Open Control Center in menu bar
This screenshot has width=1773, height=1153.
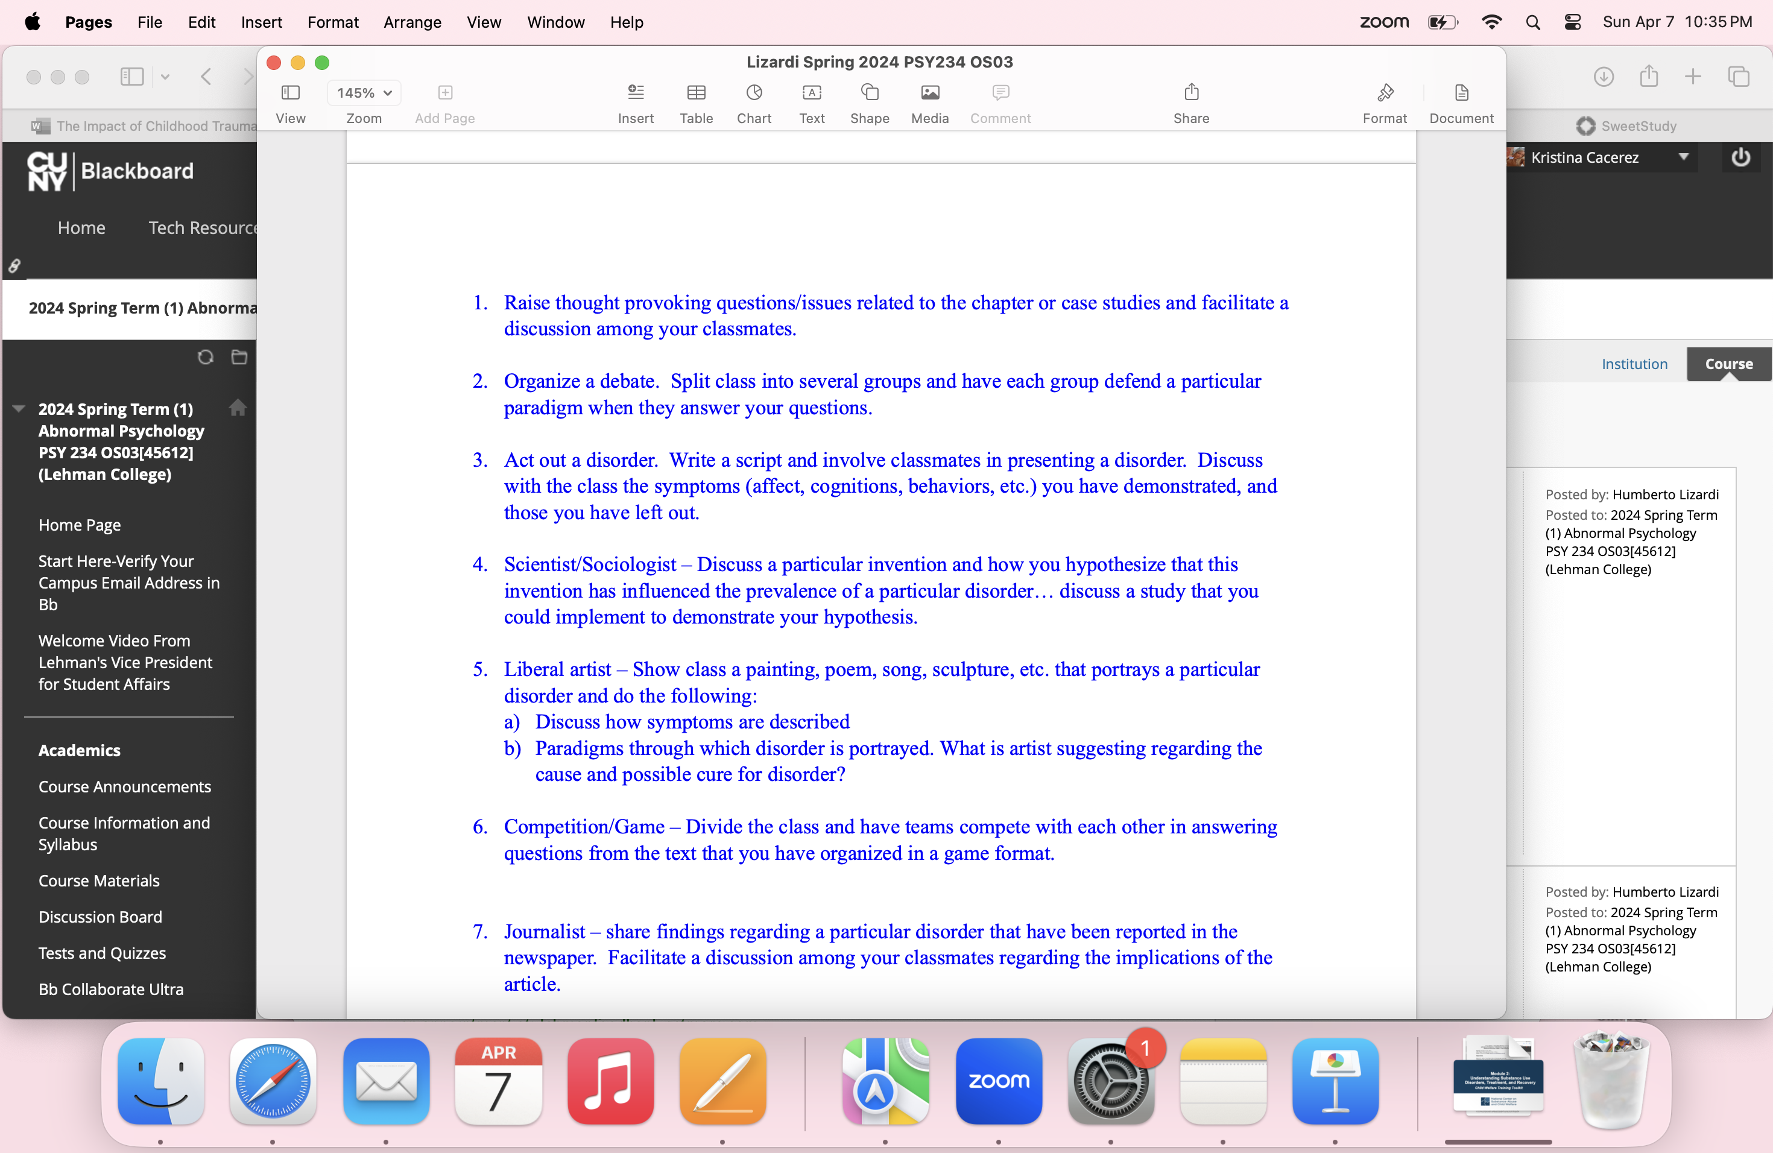(1572, 22)
